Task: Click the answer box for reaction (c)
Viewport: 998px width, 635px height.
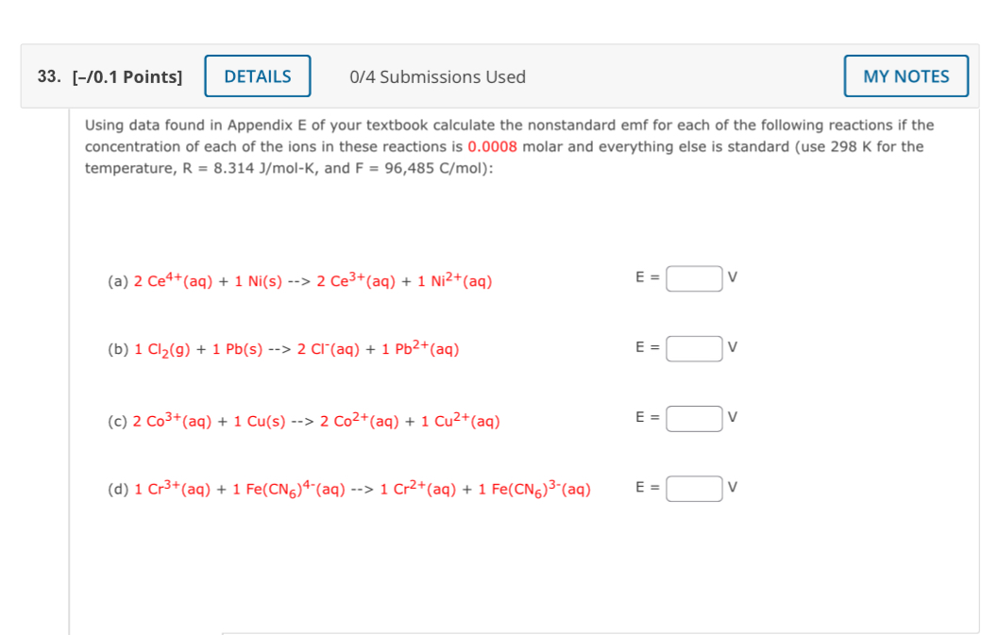Action: click(x=694, y=418)
